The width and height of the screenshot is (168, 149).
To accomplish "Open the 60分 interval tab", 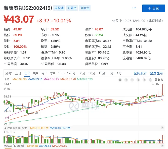I will click(x=82, y=73).
